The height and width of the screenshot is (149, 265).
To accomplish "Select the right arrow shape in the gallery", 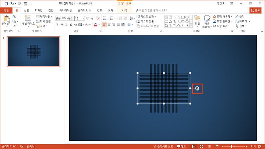I will [183, 21].
